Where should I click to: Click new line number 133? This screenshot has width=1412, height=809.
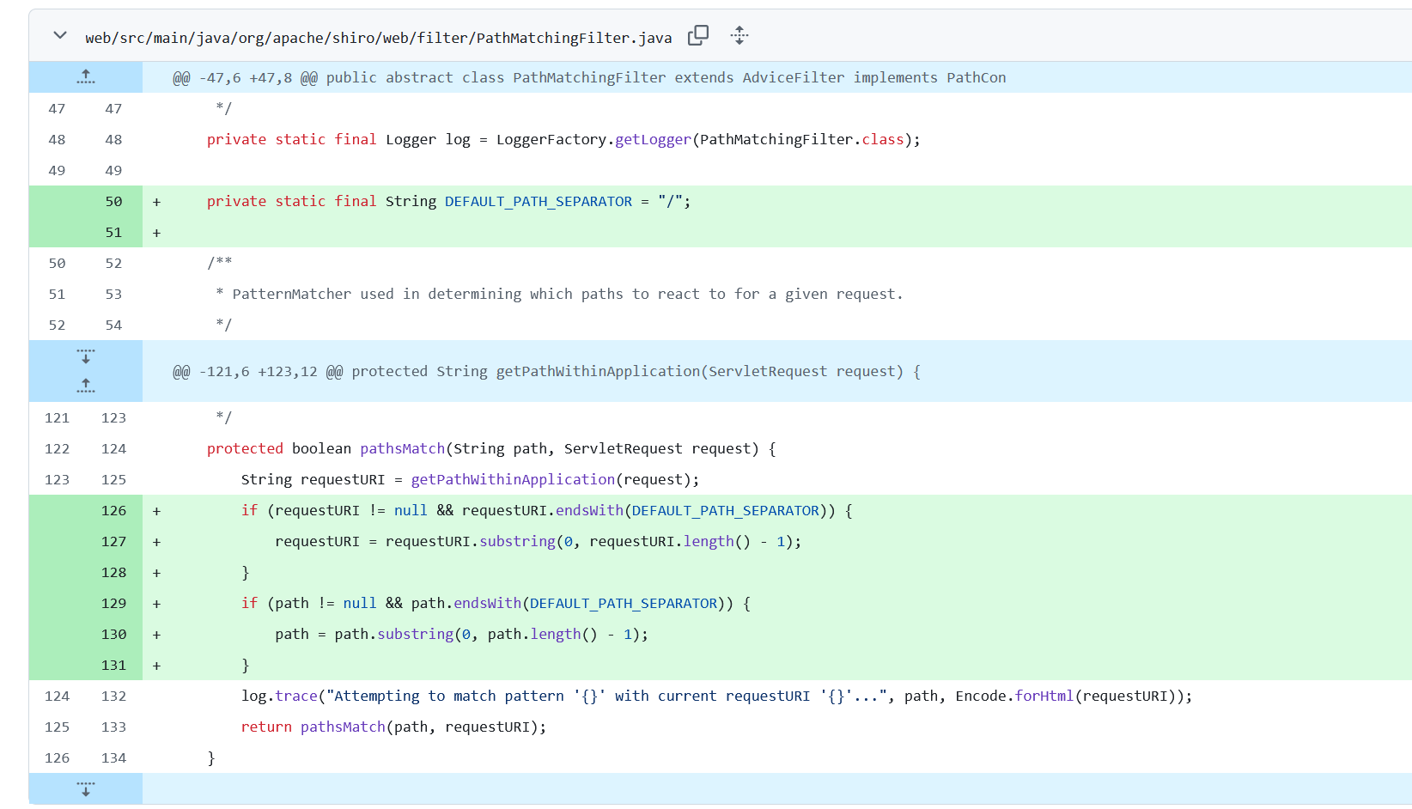[x=113, y=727]
